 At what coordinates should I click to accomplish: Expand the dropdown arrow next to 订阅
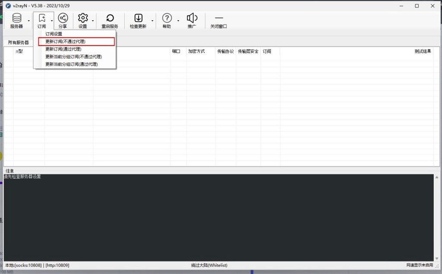52,21
